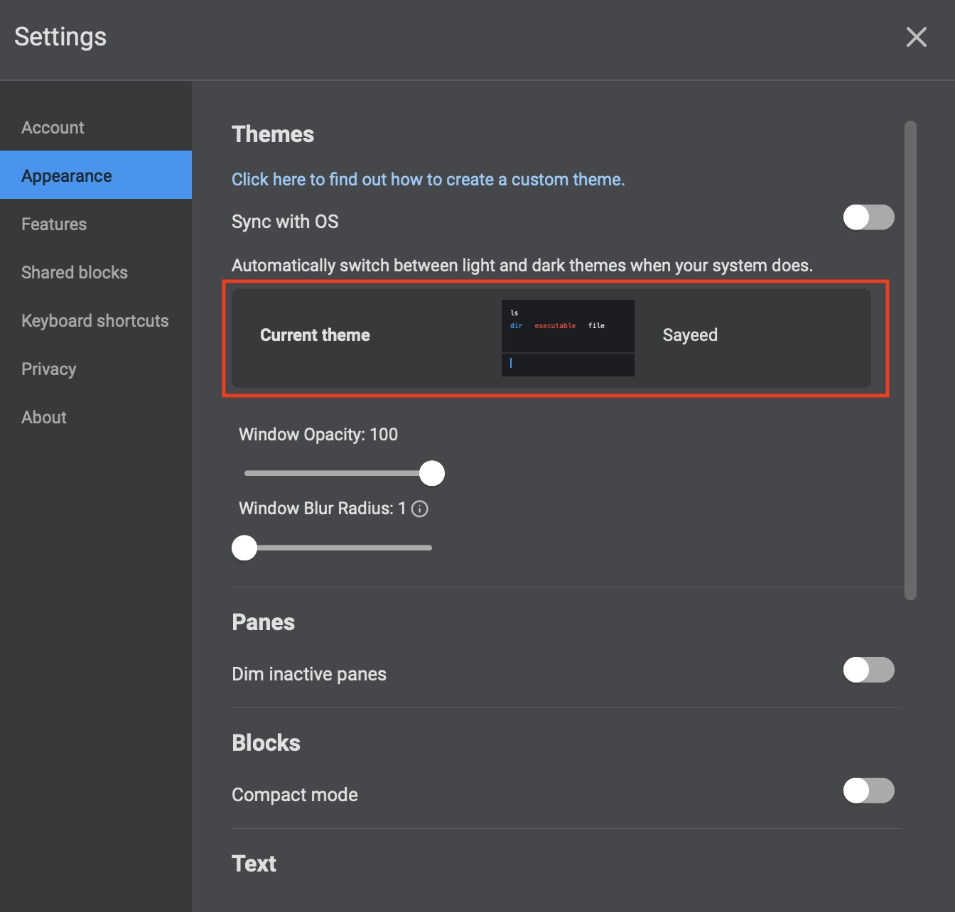Screen dimensions: 955x912
Task: Click the Sayeed theme name
Action: tap(690, 335)
